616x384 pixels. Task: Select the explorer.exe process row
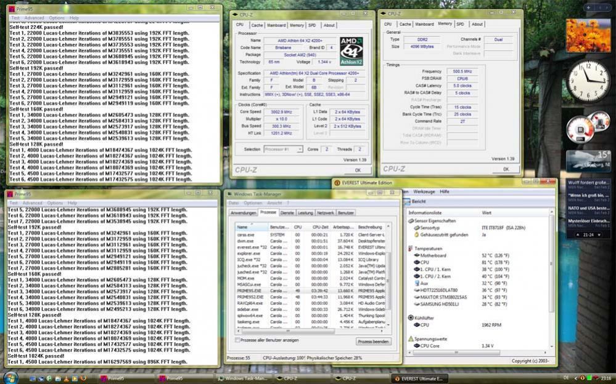pyautogui.click(x=310, y=254)
